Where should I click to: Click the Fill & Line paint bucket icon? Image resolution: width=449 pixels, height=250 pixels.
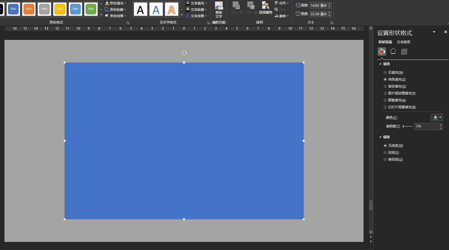(382, 51)
